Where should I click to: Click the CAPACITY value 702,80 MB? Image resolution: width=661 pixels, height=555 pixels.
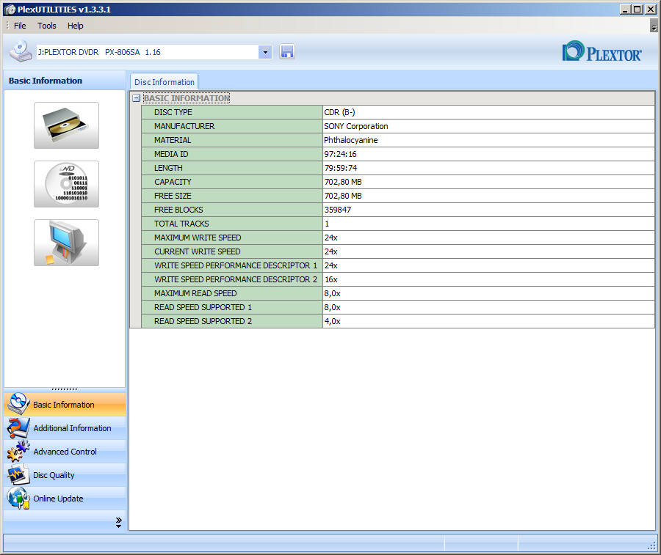[x=488, y=182]
